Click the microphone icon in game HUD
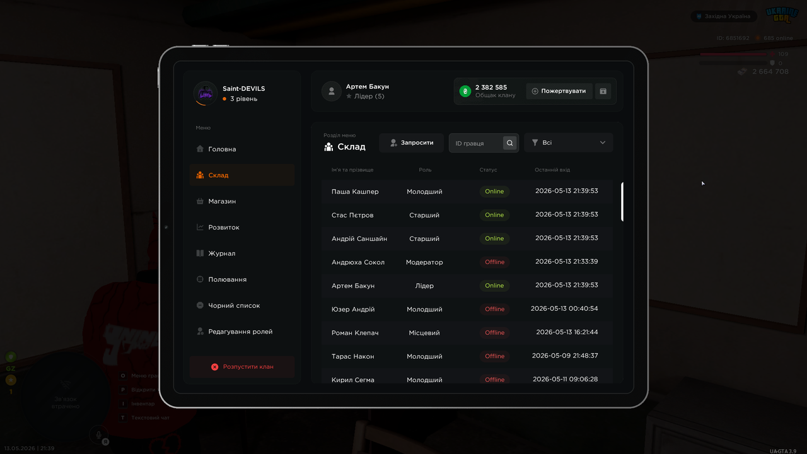 (x=98, y=434)
